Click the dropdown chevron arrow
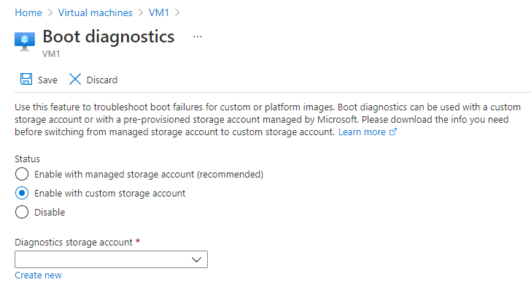531x293 pixels. pyautogui.click(x=195, y=259)
